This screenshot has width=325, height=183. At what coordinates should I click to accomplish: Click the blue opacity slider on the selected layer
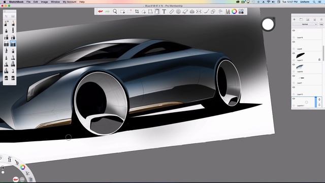pyautogui.click(x=316, y=102)
